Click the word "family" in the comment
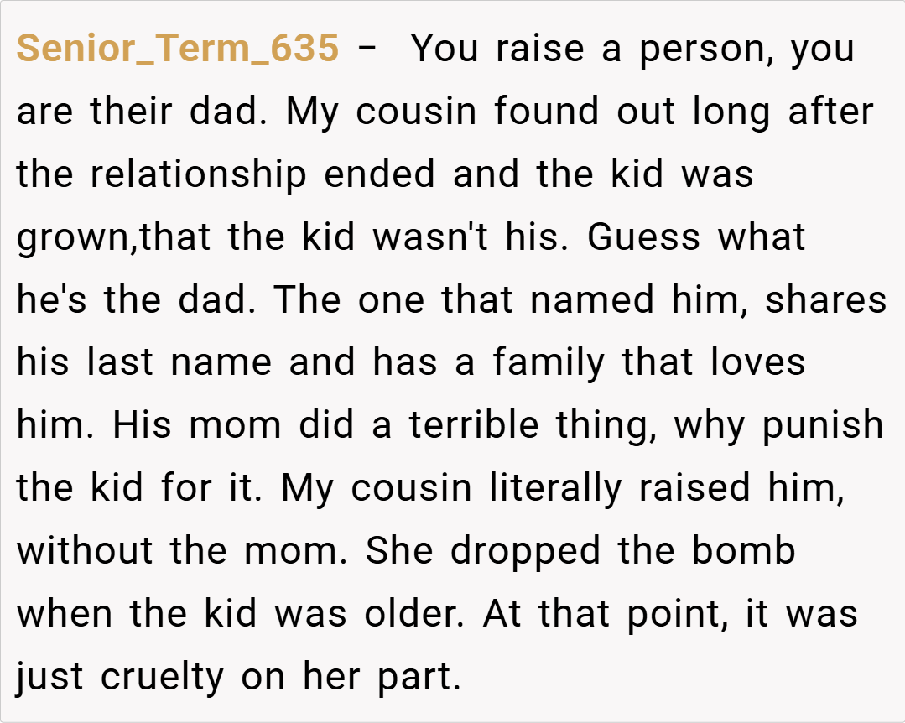Screen dimensions: 905x723 (x=549, y=363)
